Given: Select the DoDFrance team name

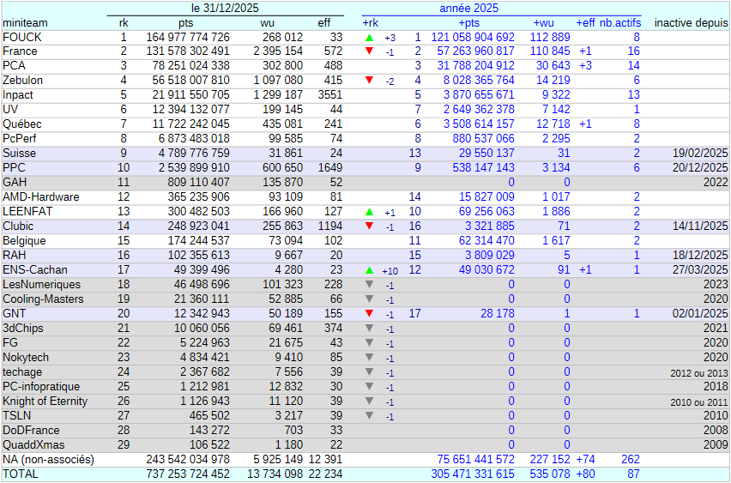Looking at the screenshot, I should coord(31,431).
